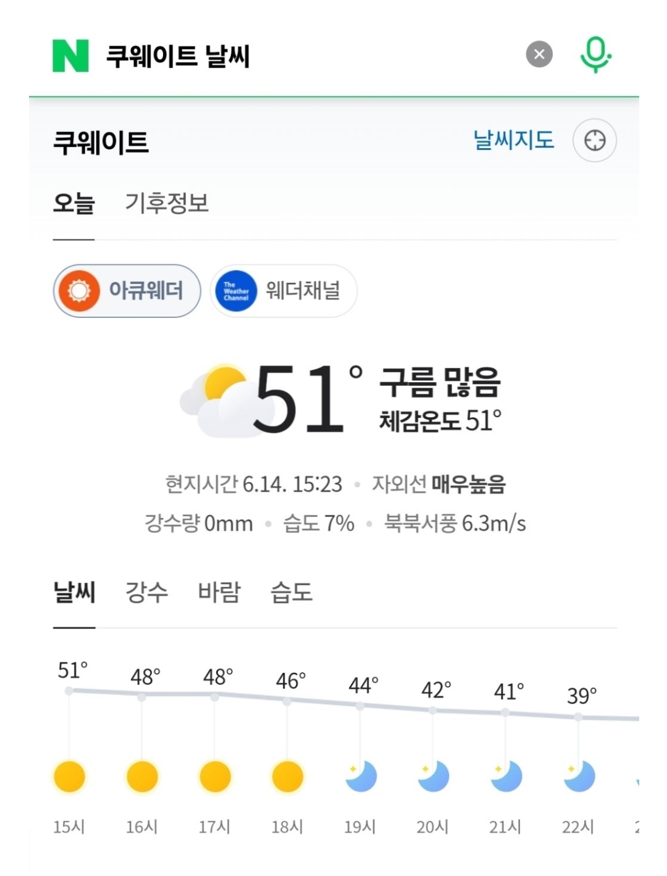Viewport: 667px width, 876px height.
Task: Switch to the 기후정보 tab
Action: pos(167,203)
